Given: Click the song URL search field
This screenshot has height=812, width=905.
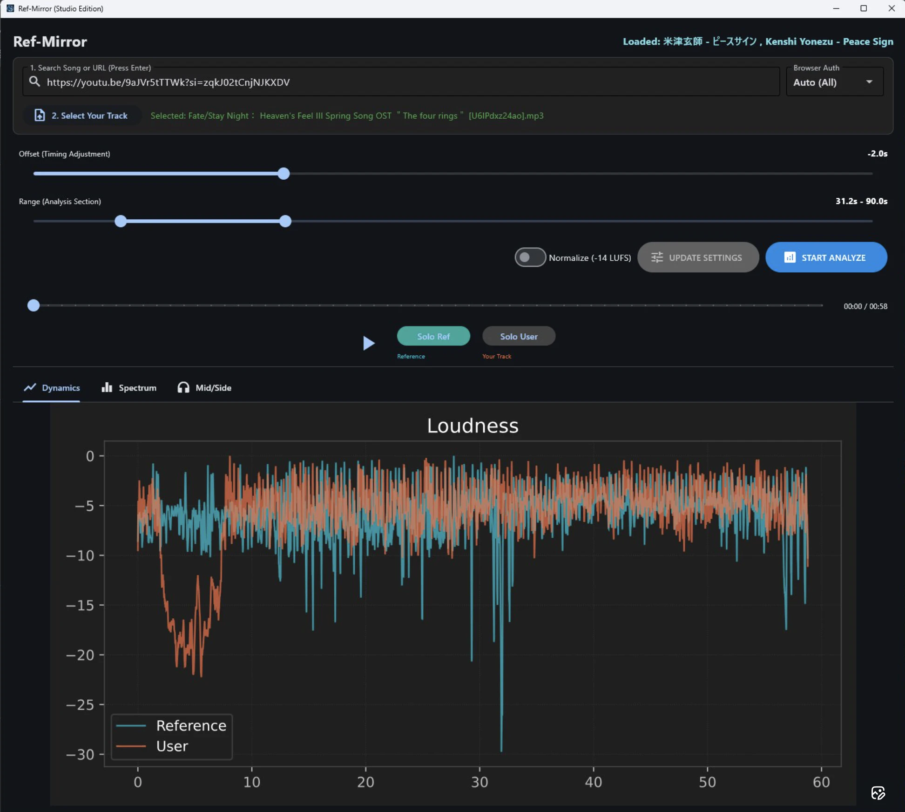Looking at the screenshot, I should (400, 82).
